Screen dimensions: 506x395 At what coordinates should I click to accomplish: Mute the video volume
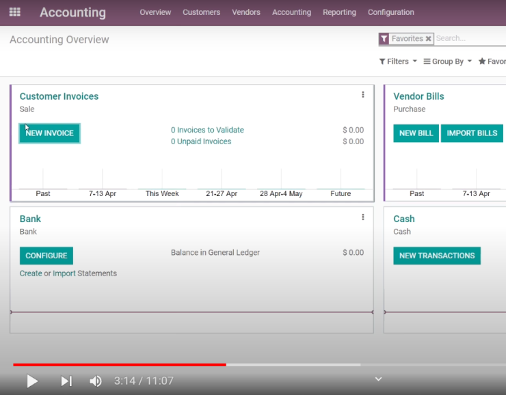coord(96,381)
